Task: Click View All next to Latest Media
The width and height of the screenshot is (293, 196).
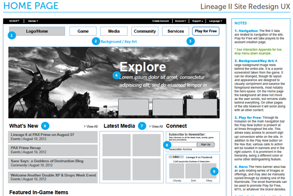Action: (156, 126)
